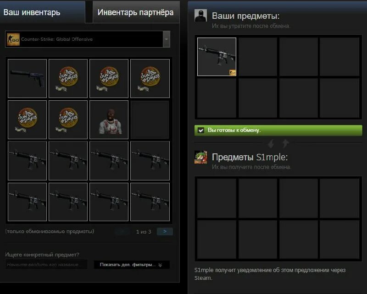367x294 pixels.
Task: Open S1mple's avatar next to Предметы S1mple
Action: (200, 157)
